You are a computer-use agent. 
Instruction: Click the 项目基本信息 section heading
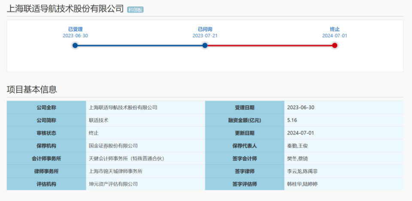[32, 89]
